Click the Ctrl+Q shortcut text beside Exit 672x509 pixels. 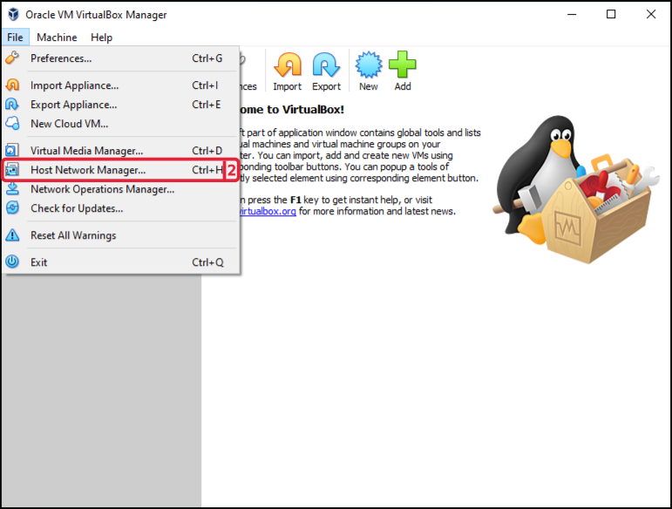(x=207, y=262)
